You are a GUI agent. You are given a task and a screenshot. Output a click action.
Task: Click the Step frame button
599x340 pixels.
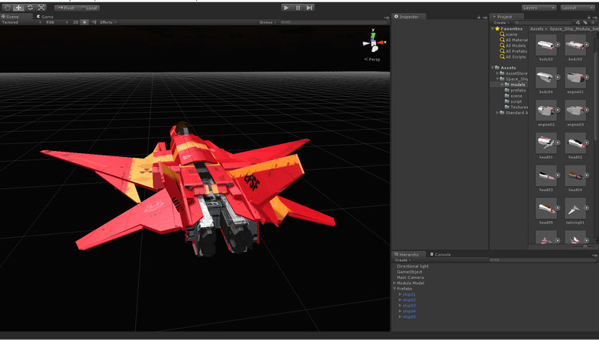(x=310, y=8)
